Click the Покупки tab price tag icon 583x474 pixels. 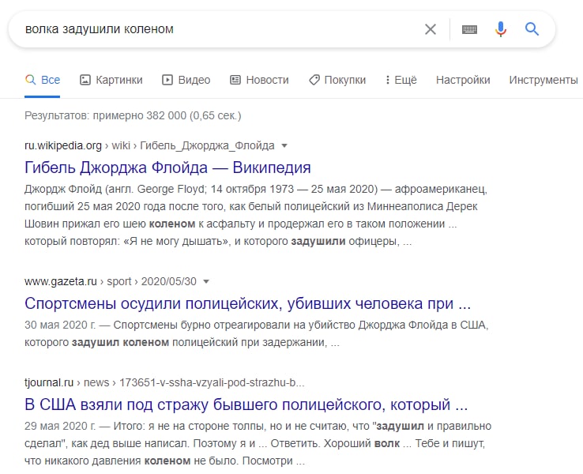[314, 80]
